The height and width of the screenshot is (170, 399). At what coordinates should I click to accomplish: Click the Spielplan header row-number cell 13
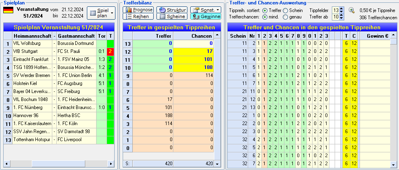(8, 140)
